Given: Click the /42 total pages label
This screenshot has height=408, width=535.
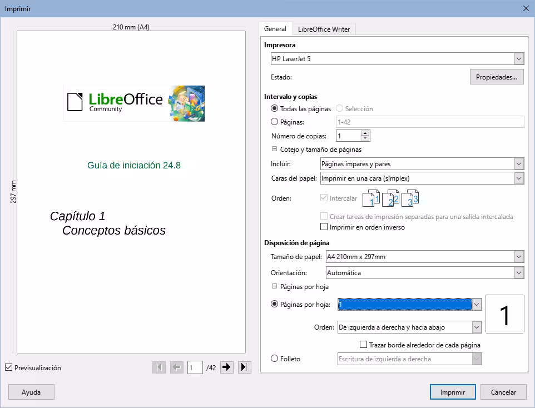Looking at the screenshot, I should coord(211,368).
